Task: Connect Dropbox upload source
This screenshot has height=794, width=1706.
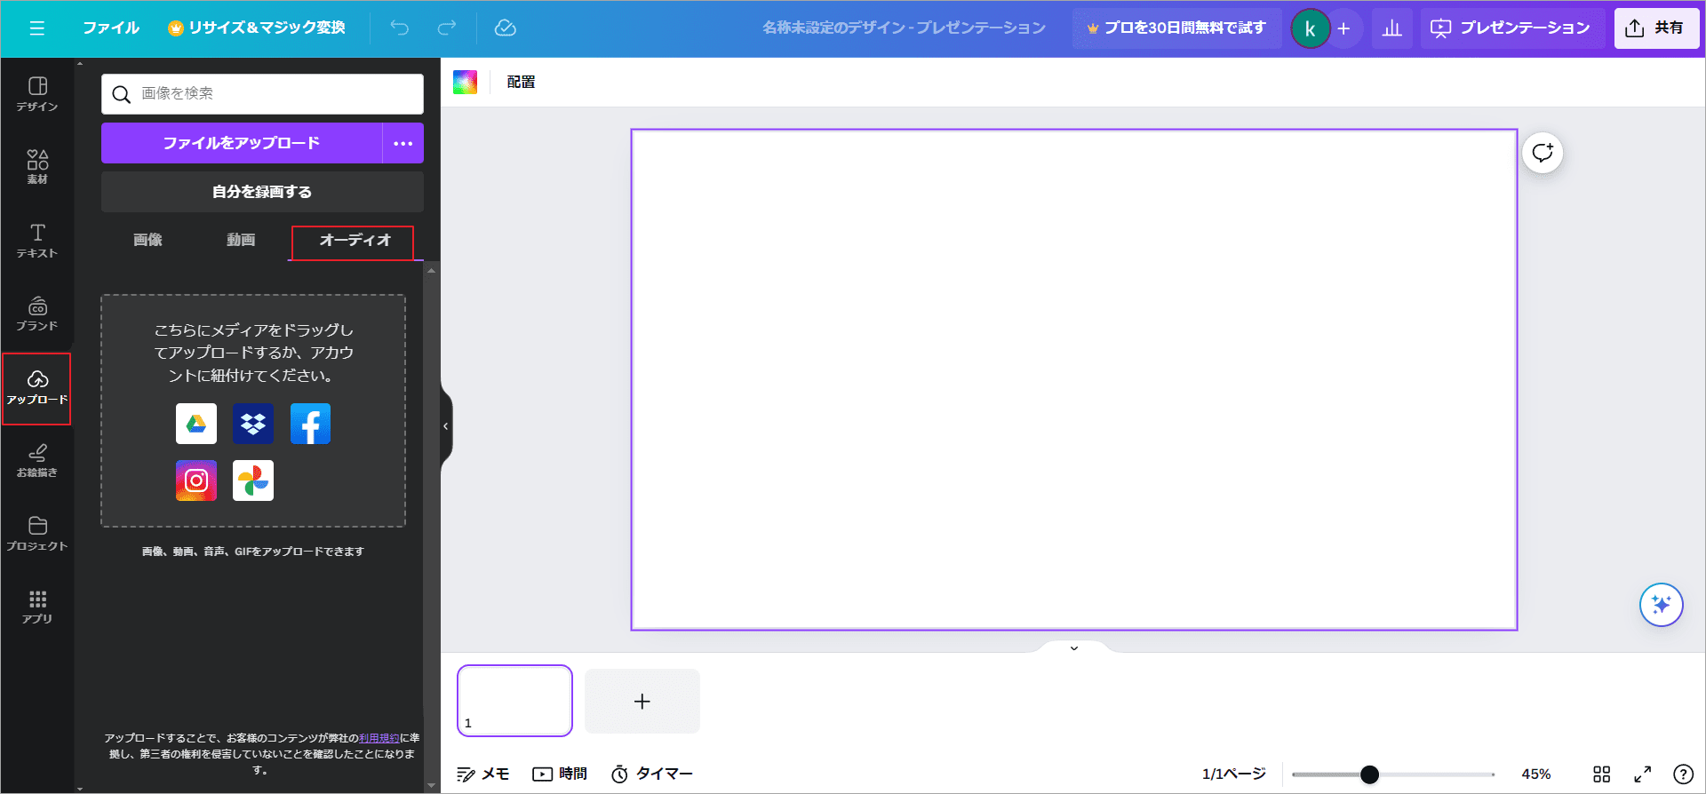Action: click(x=253, y=424)
